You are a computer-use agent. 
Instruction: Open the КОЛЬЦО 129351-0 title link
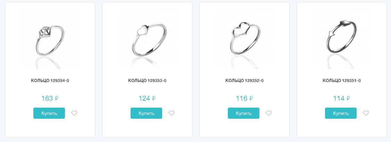tap(342, 81)
